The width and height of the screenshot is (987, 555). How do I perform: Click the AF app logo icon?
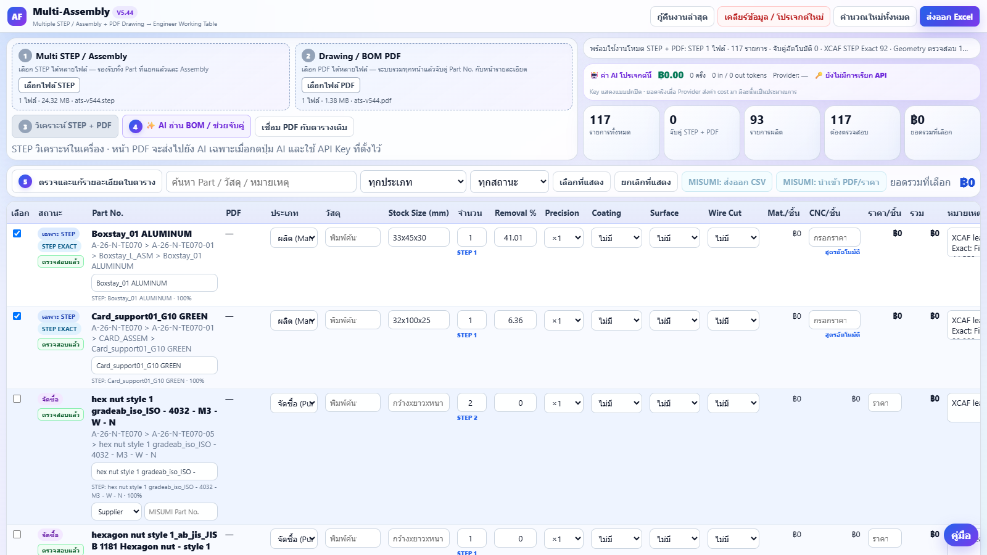17,17
